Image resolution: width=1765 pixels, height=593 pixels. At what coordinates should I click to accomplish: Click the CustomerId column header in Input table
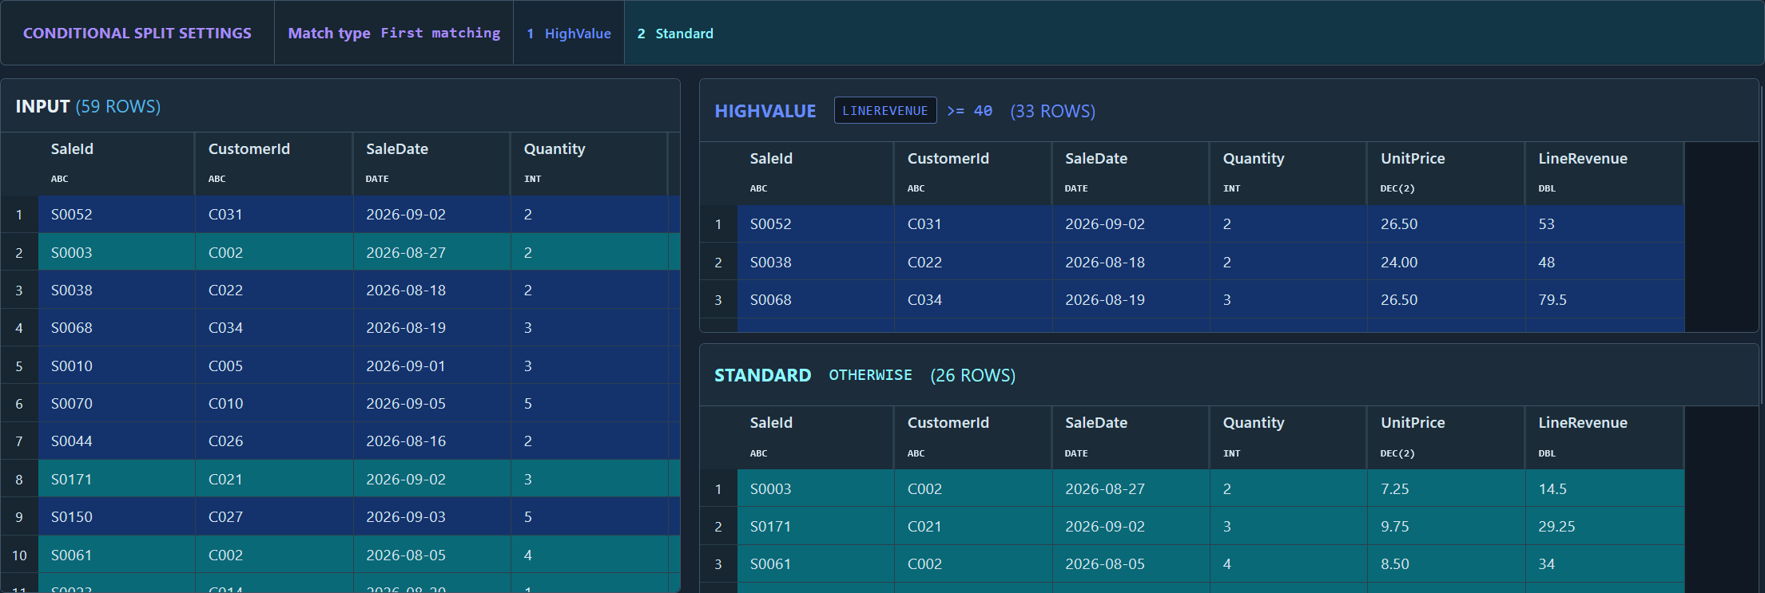point(274,164)
